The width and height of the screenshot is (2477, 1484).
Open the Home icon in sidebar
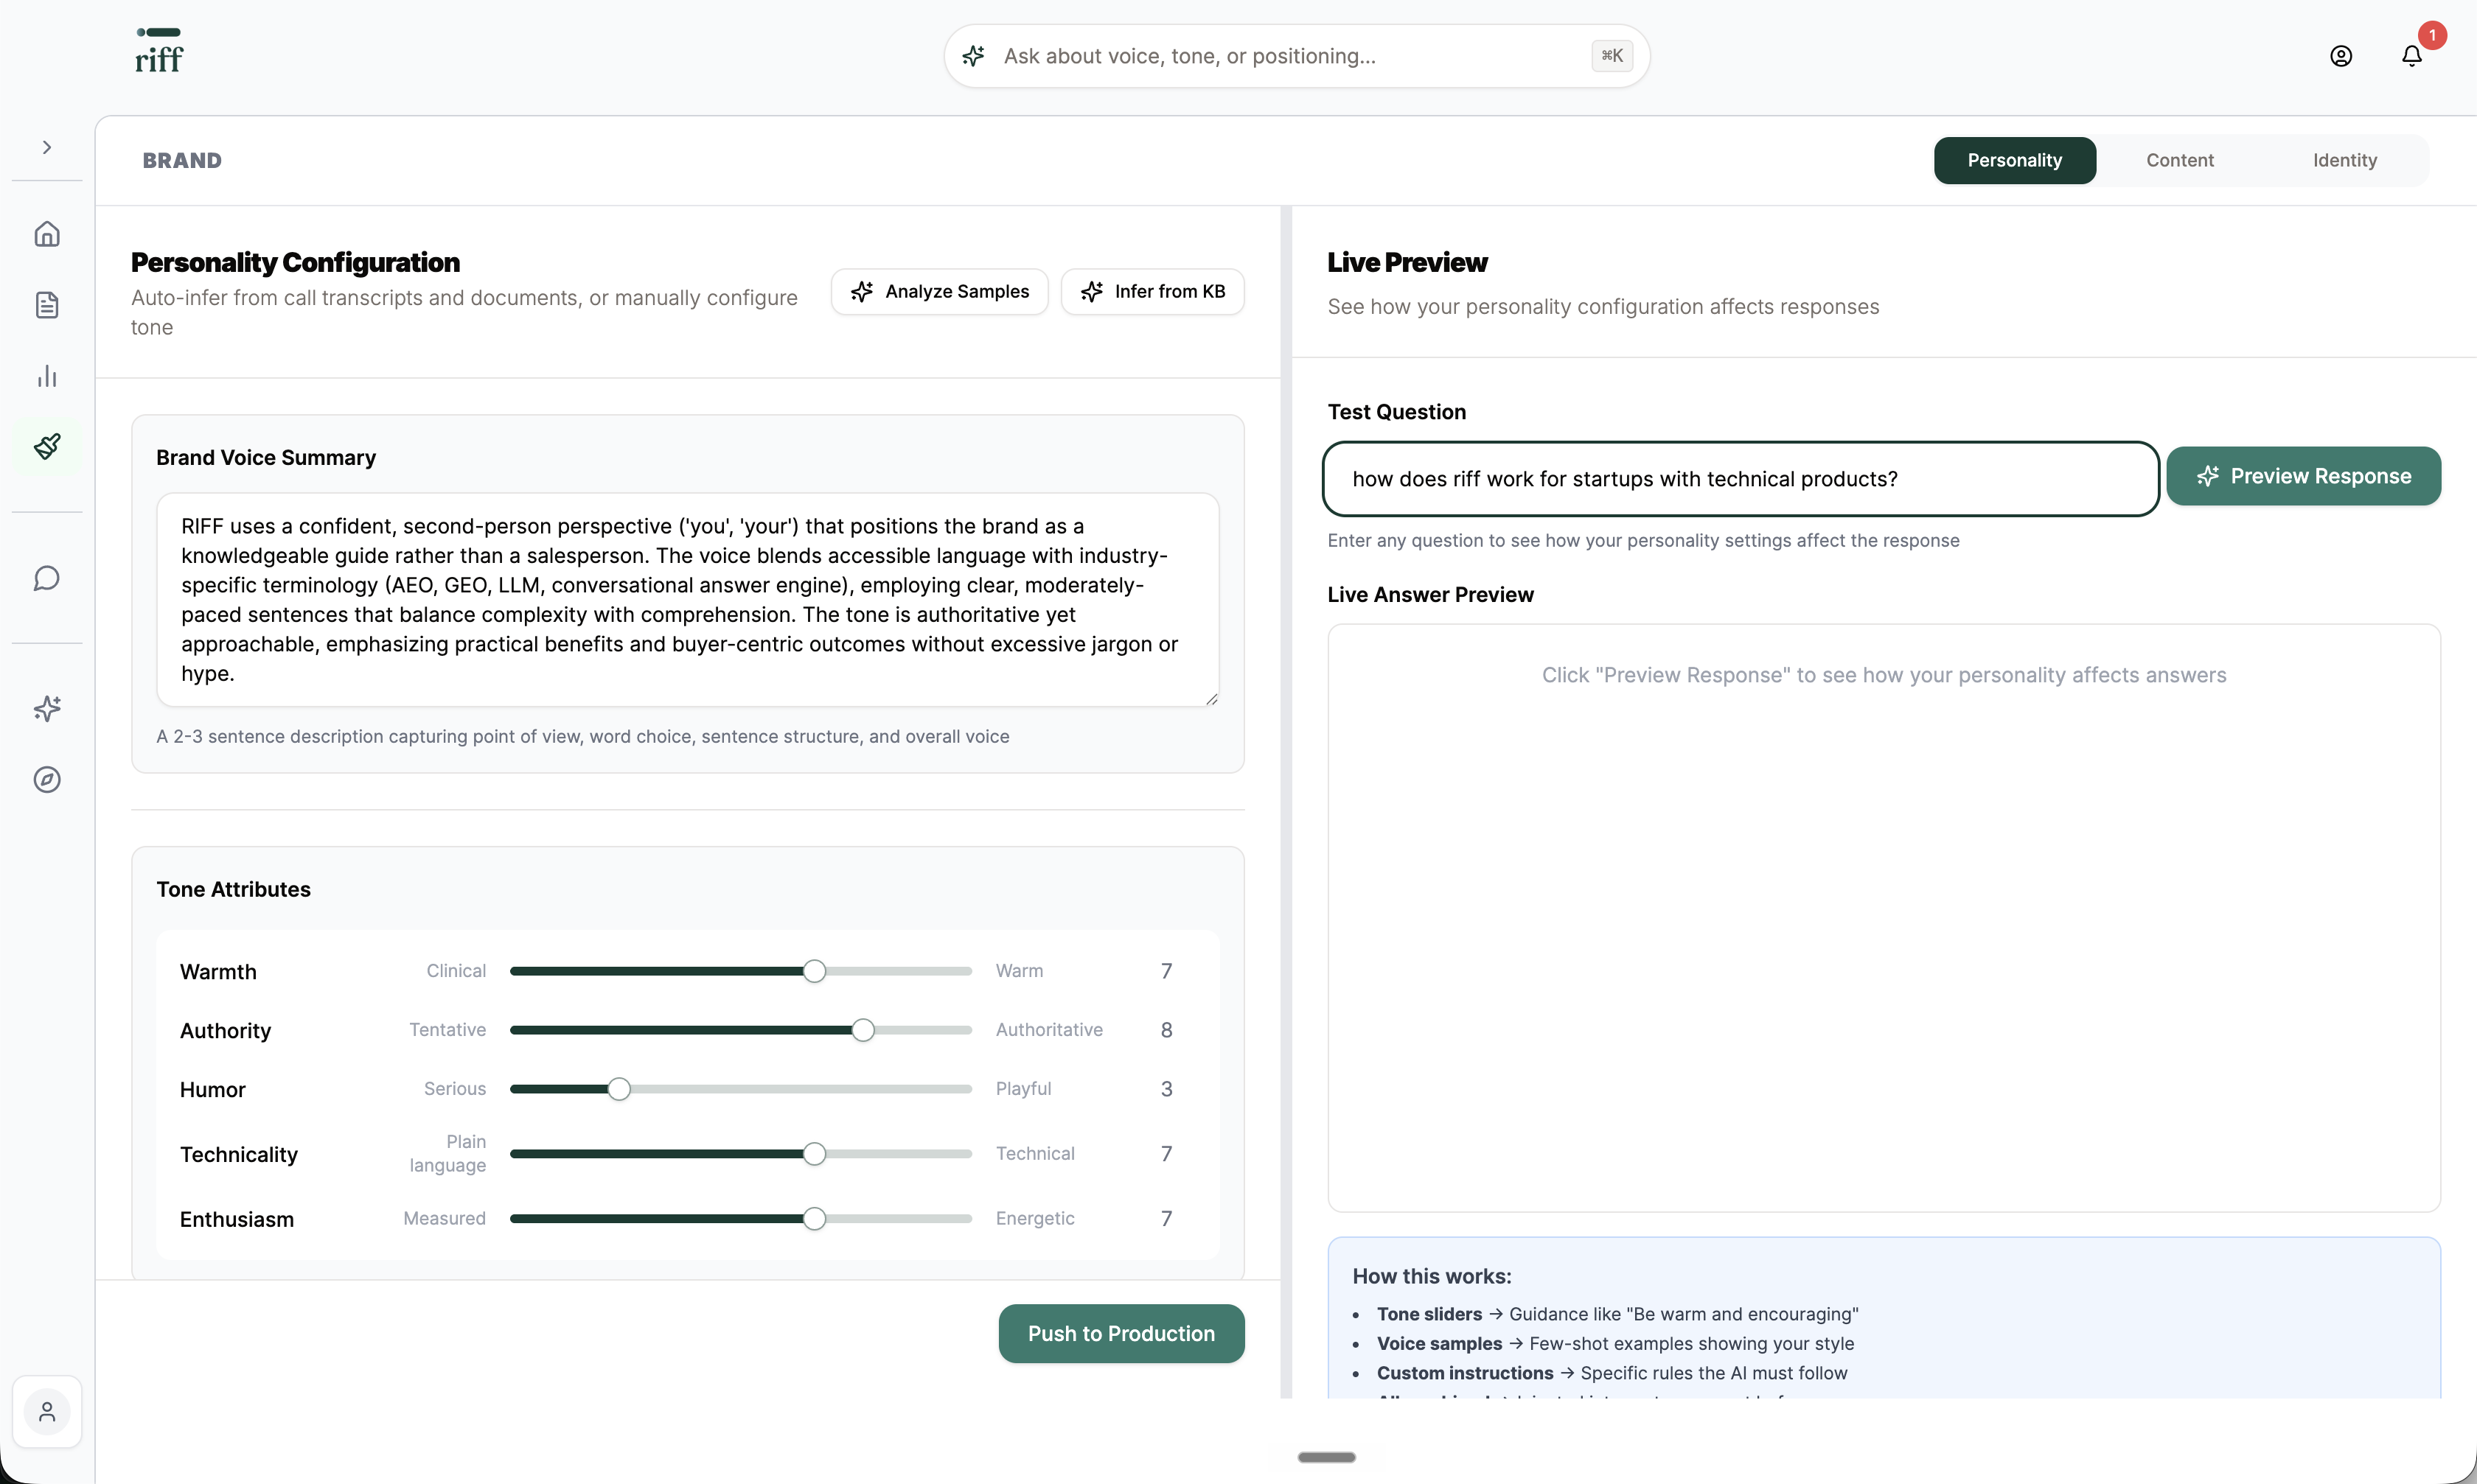pos(47,234)
